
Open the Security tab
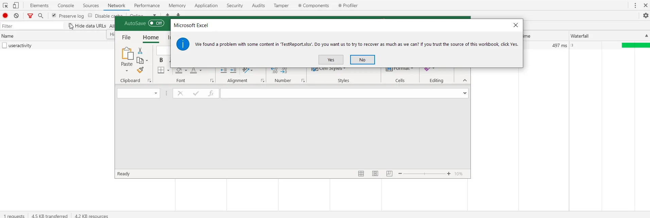[235, 5]
